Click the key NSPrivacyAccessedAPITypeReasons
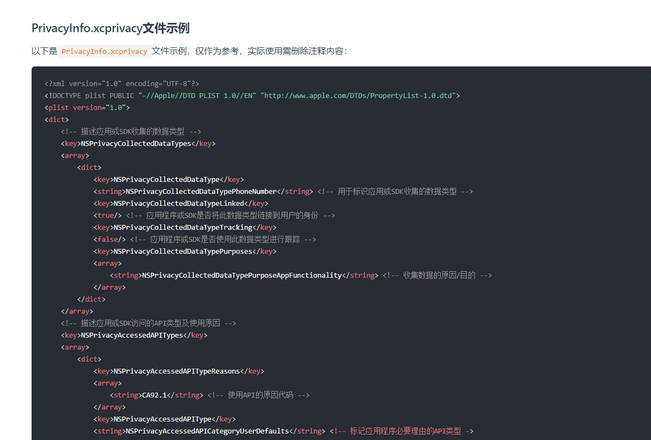 coord(179,371)
